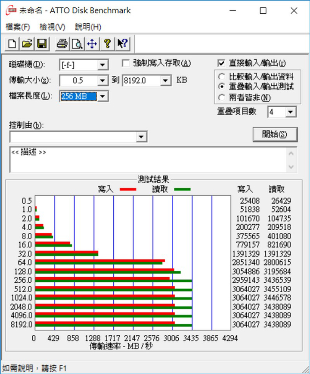
Task: Click the red 寫入 legend swatch
Action: click(x=128, y=189)
